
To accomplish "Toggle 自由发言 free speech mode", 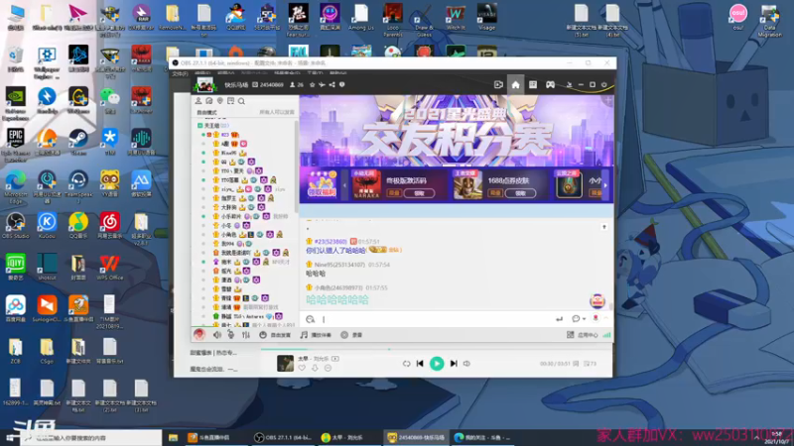I will 275,335.
